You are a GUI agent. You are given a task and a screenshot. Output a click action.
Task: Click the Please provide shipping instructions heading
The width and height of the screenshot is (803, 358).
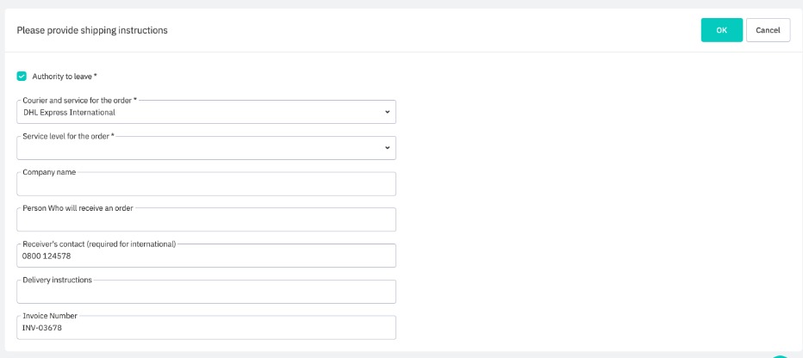92,30
